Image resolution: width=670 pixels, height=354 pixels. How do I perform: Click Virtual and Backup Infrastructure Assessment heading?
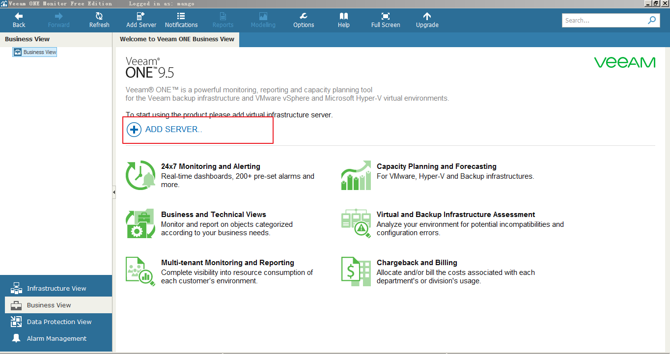pyautogui.click(x=456, y=215)
